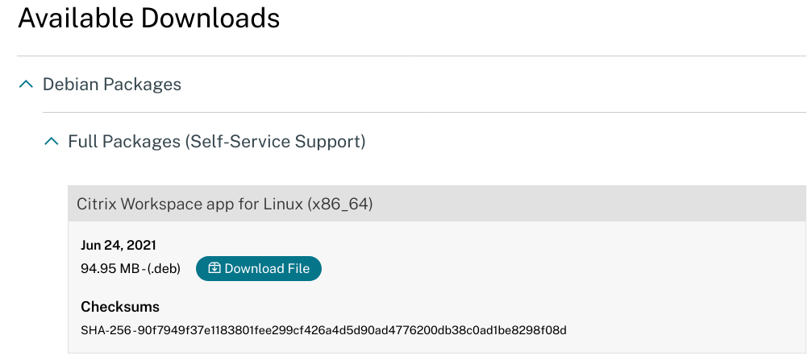
Task: Click the Available Downloads heading
Action: coord(148,19)
